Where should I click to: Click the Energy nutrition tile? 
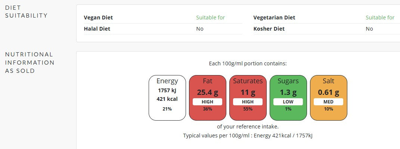click(167, 98)
